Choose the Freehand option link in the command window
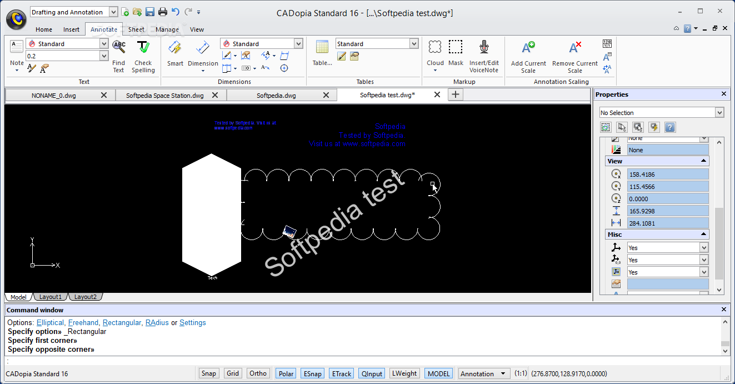The image size is (735, 384). (83, 322)
